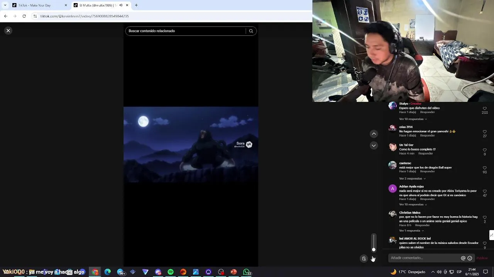The image size is (494, 277).
Task: Go to the previous video arrow
Action: pyautogui.click(x=374, y=134)
